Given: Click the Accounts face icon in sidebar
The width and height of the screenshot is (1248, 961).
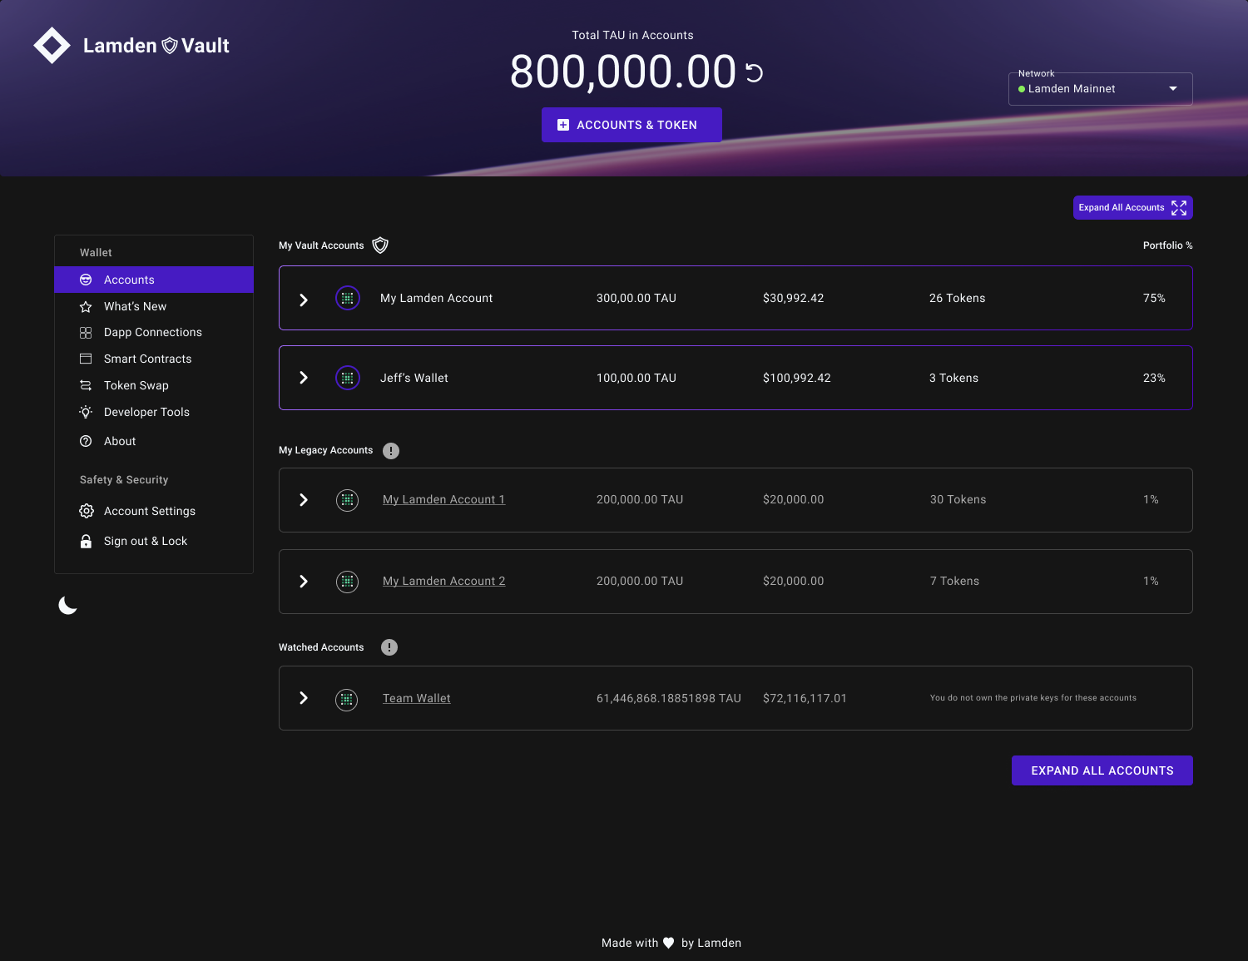Looking at the screenshot, I should tap(86, 280).
